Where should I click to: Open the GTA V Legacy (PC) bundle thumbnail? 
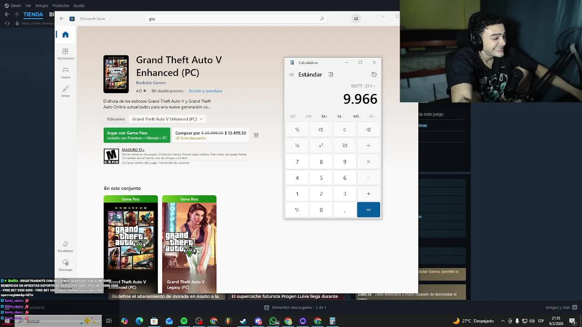point(189,244)
